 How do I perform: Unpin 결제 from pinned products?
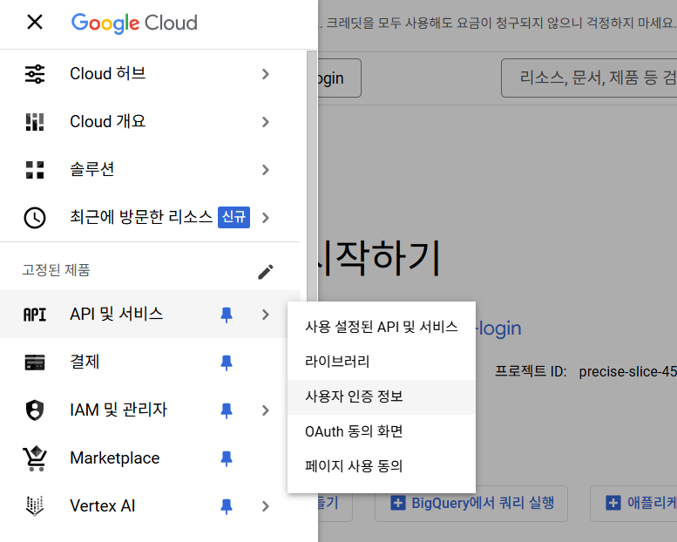pos(227,362)
